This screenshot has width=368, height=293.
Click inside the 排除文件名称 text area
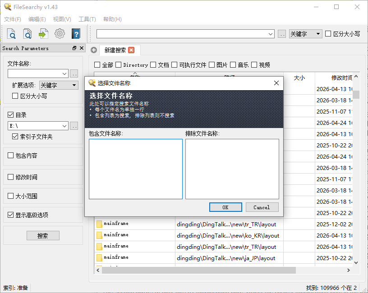tap(232, 169)
